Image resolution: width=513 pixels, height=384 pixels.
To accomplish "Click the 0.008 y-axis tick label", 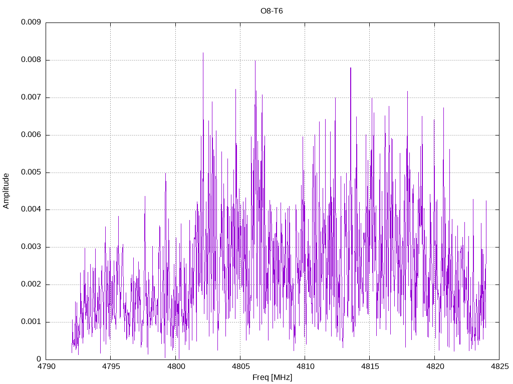I will (x=31, y=60).
